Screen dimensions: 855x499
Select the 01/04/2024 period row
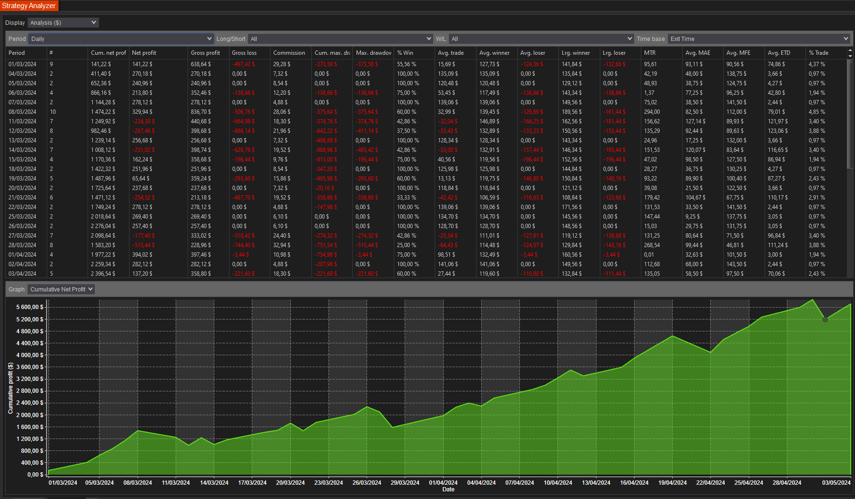[x=427, y=255]
